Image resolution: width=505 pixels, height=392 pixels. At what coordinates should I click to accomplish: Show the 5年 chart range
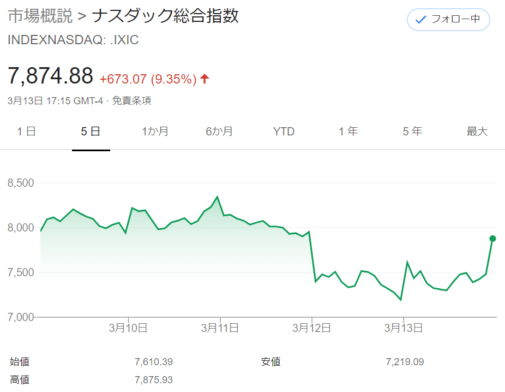(x=413, y=132)
